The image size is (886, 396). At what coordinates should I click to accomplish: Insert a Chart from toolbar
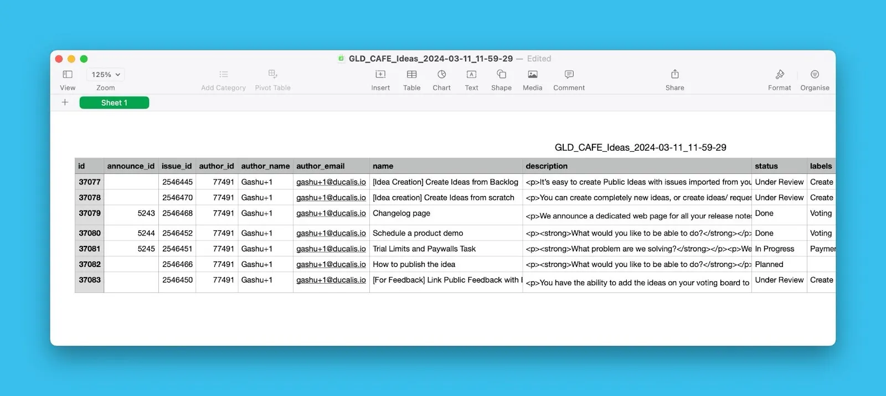tap(441, 75)
